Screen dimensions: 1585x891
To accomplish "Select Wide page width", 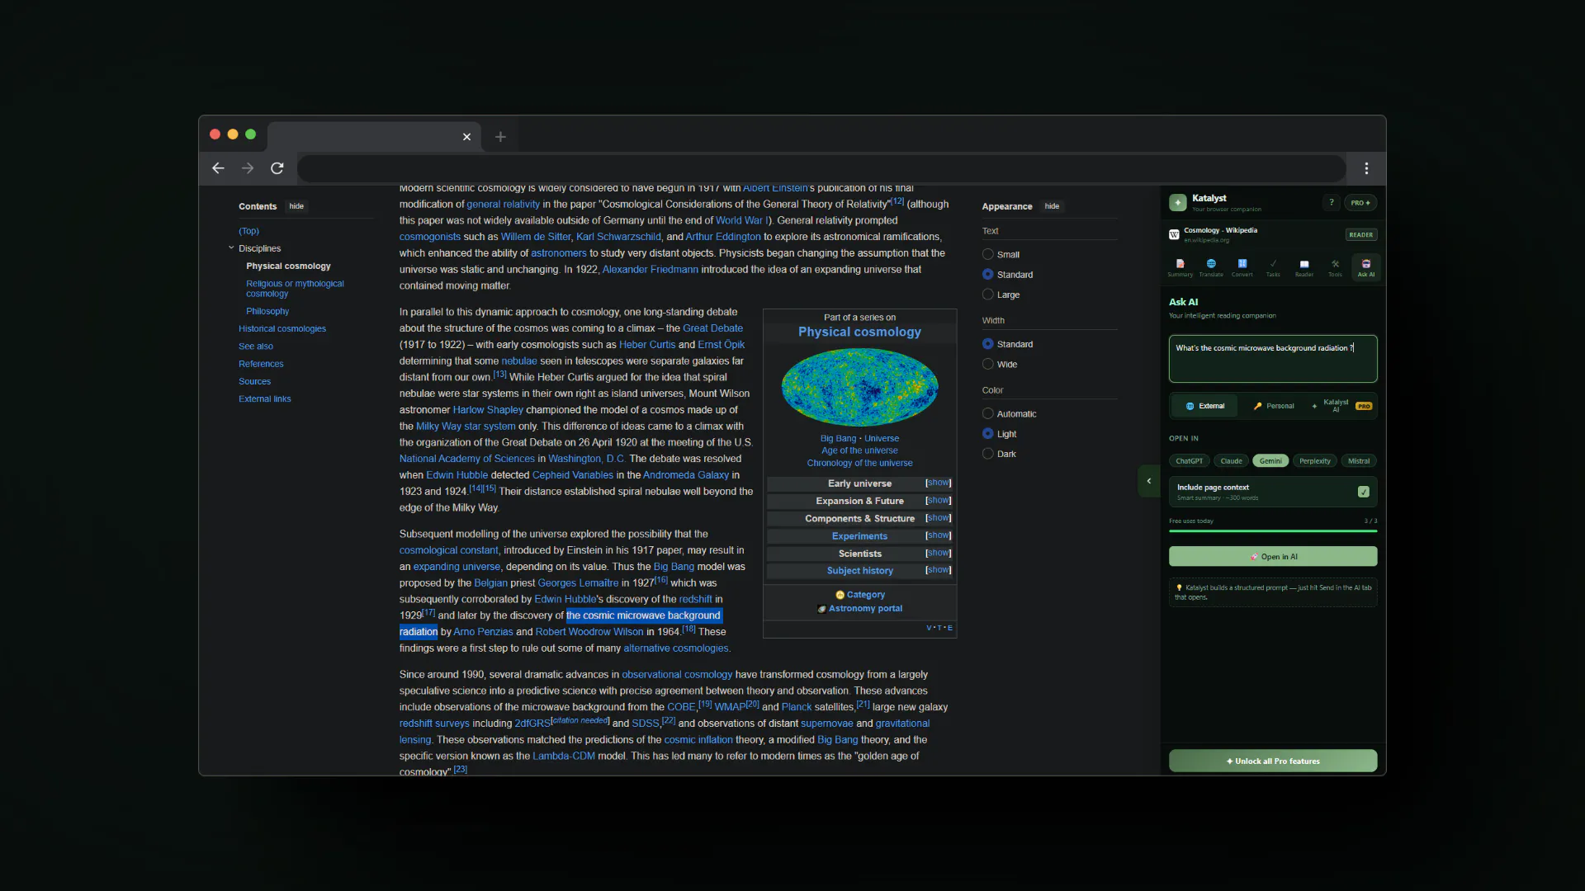I will (x=988, y=364).
